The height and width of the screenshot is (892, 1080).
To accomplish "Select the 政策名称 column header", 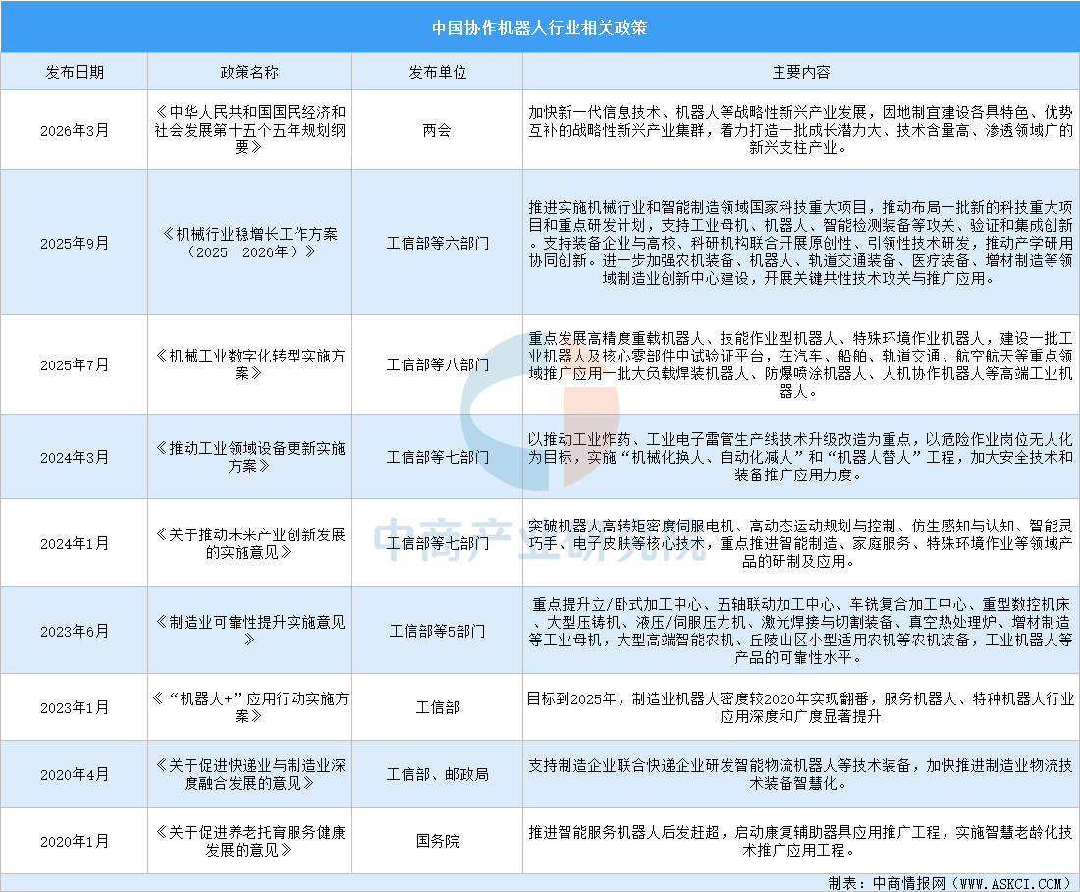I will 249,72.
